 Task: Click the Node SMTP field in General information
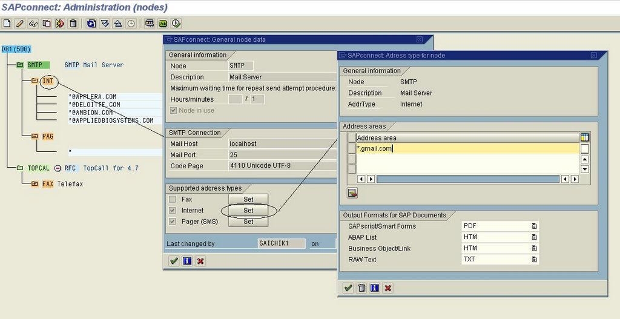coord(241,66)
